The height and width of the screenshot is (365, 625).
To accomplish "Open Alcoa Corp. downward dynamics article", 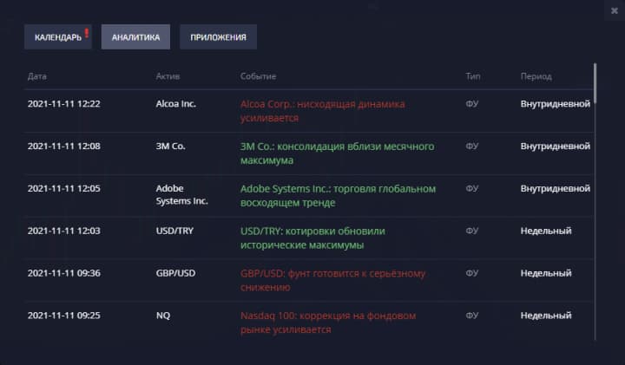I will point(322,110).
